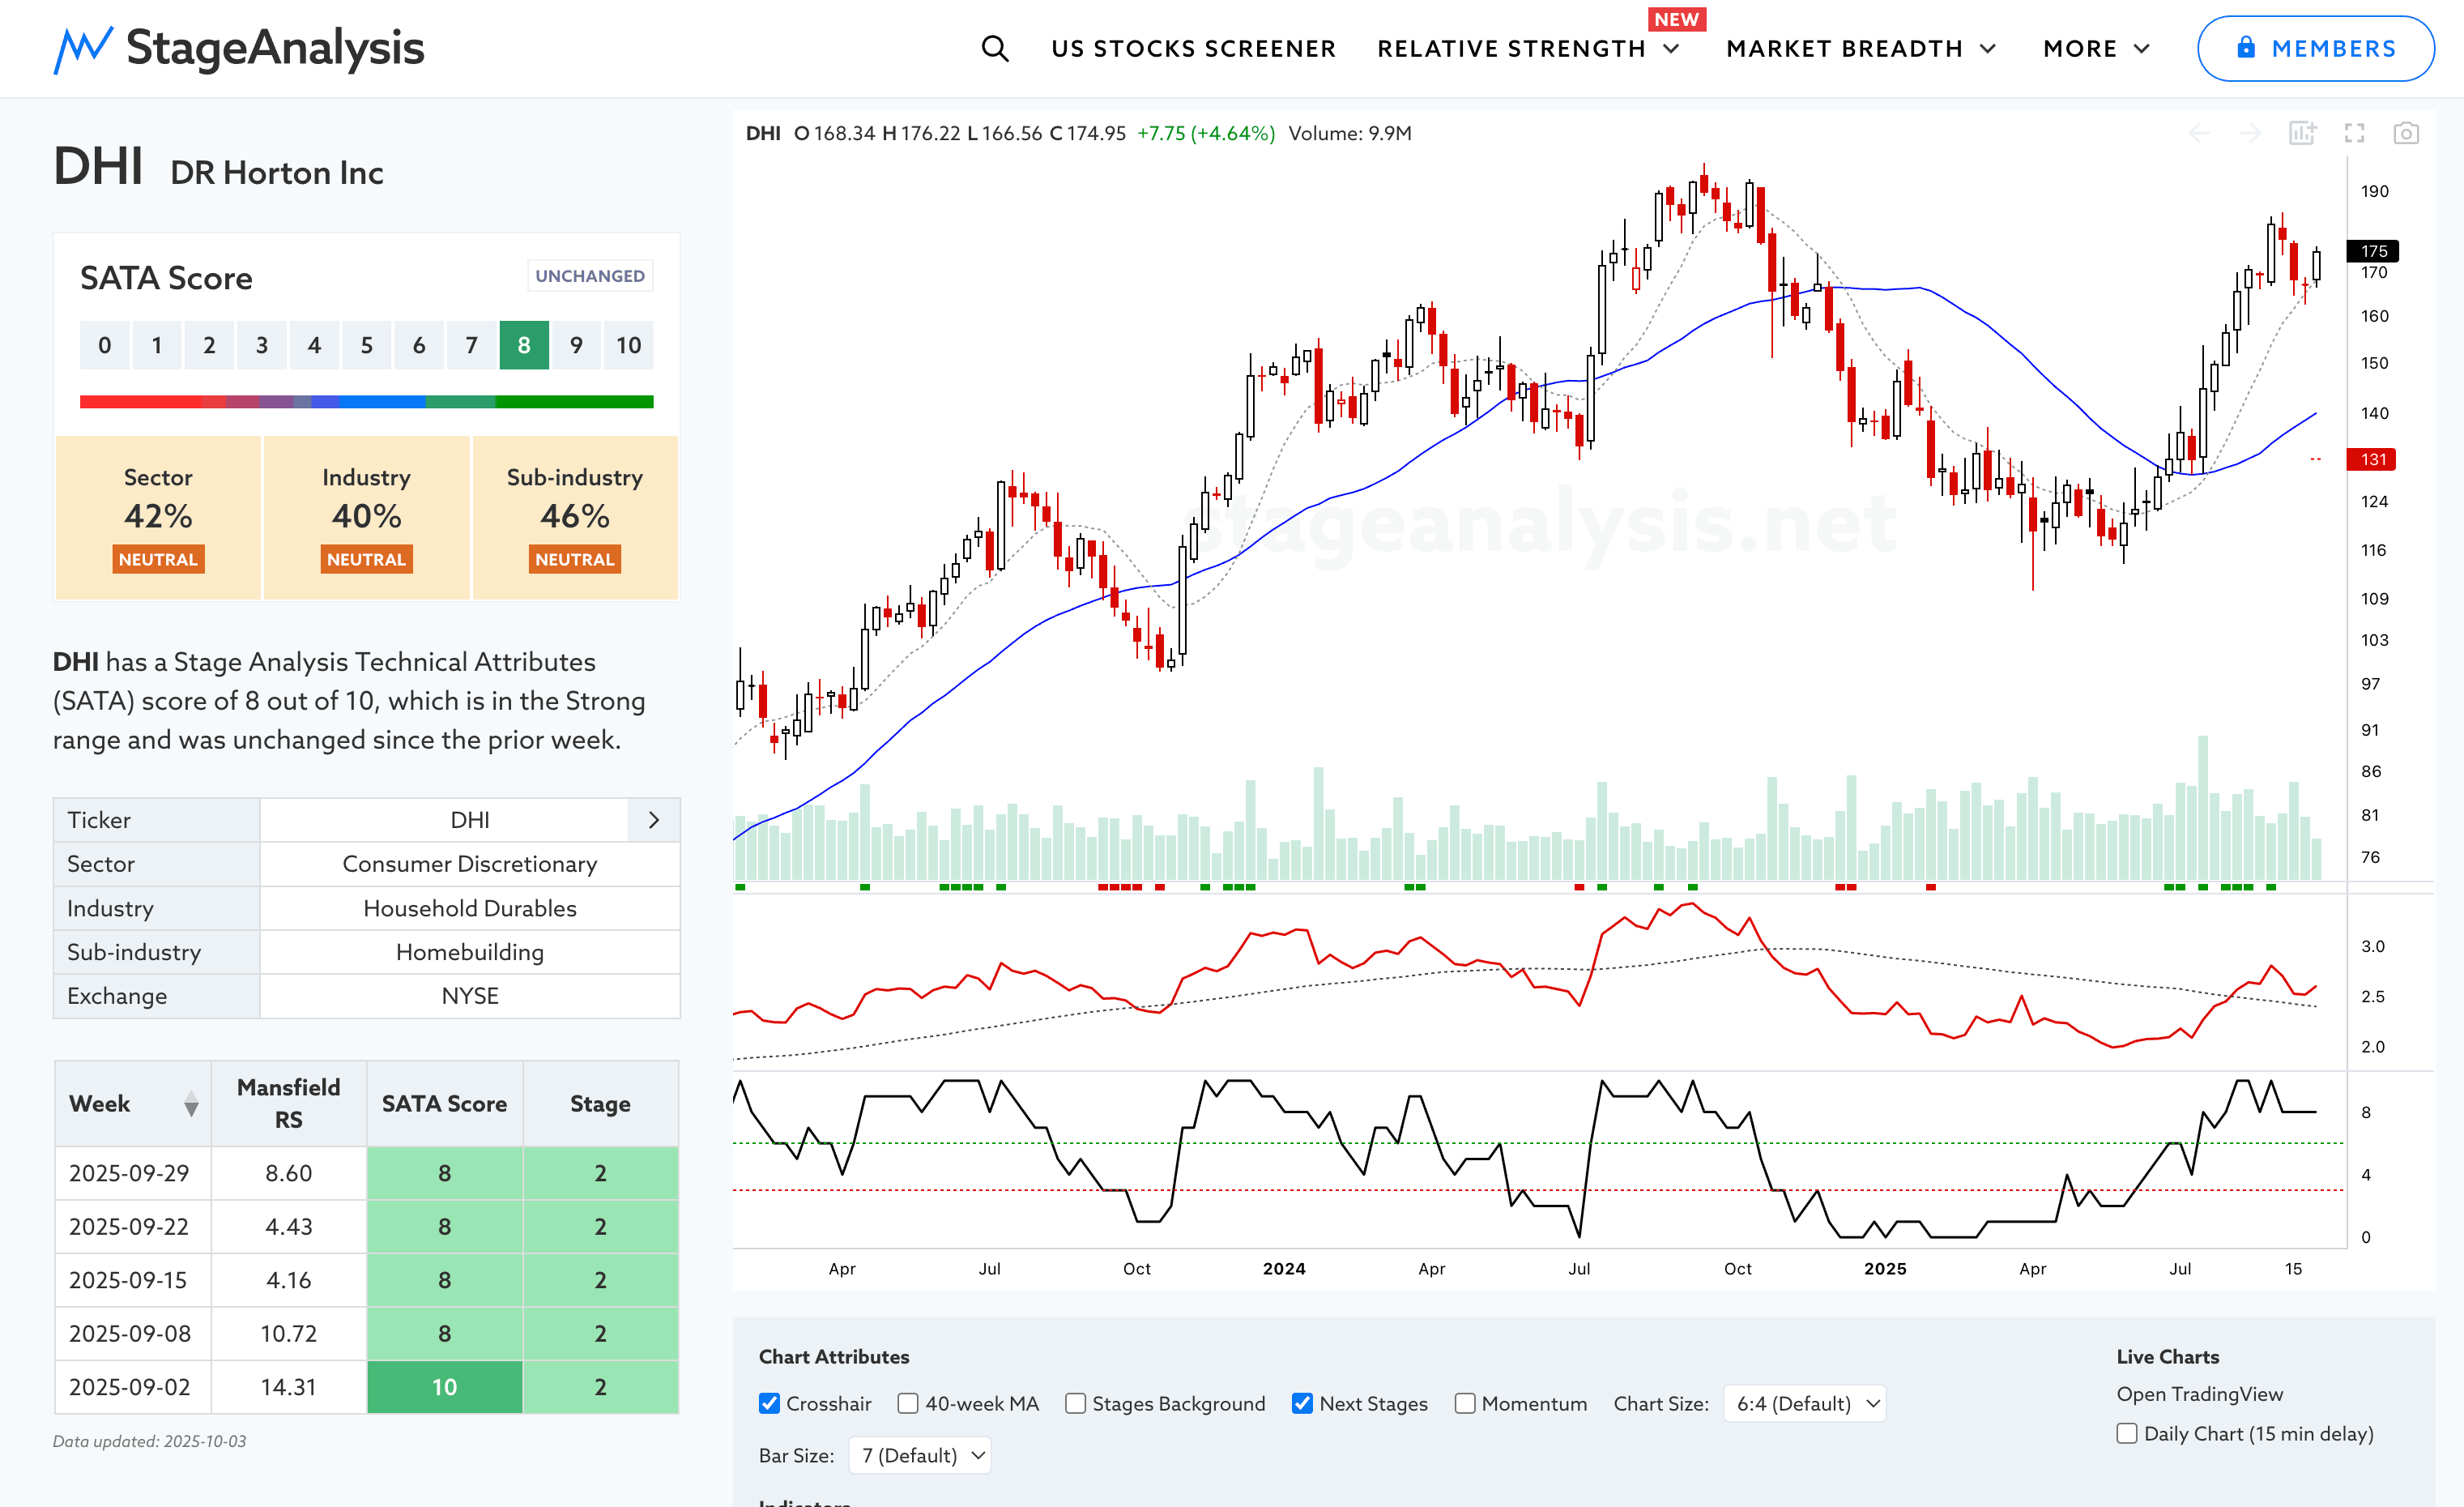Viewport: 2464px width, 1507px height.
Task: Open the TradingView live chart link
Action: point(2199,1394)
